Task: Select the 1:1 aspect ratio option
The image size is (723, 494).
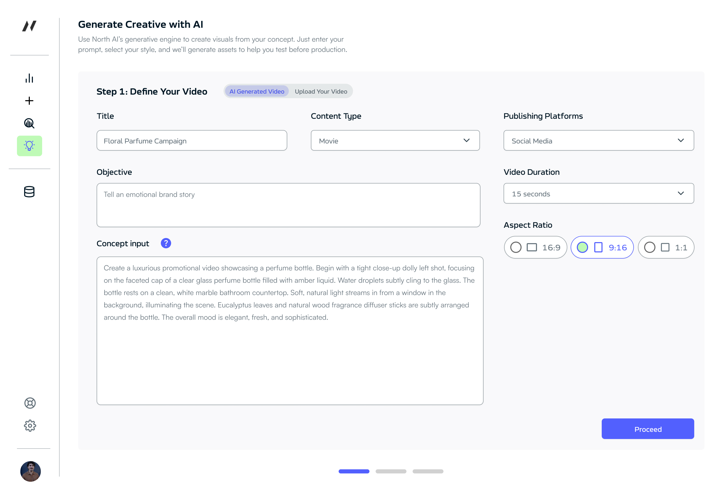Action: [x=666, y=247]
